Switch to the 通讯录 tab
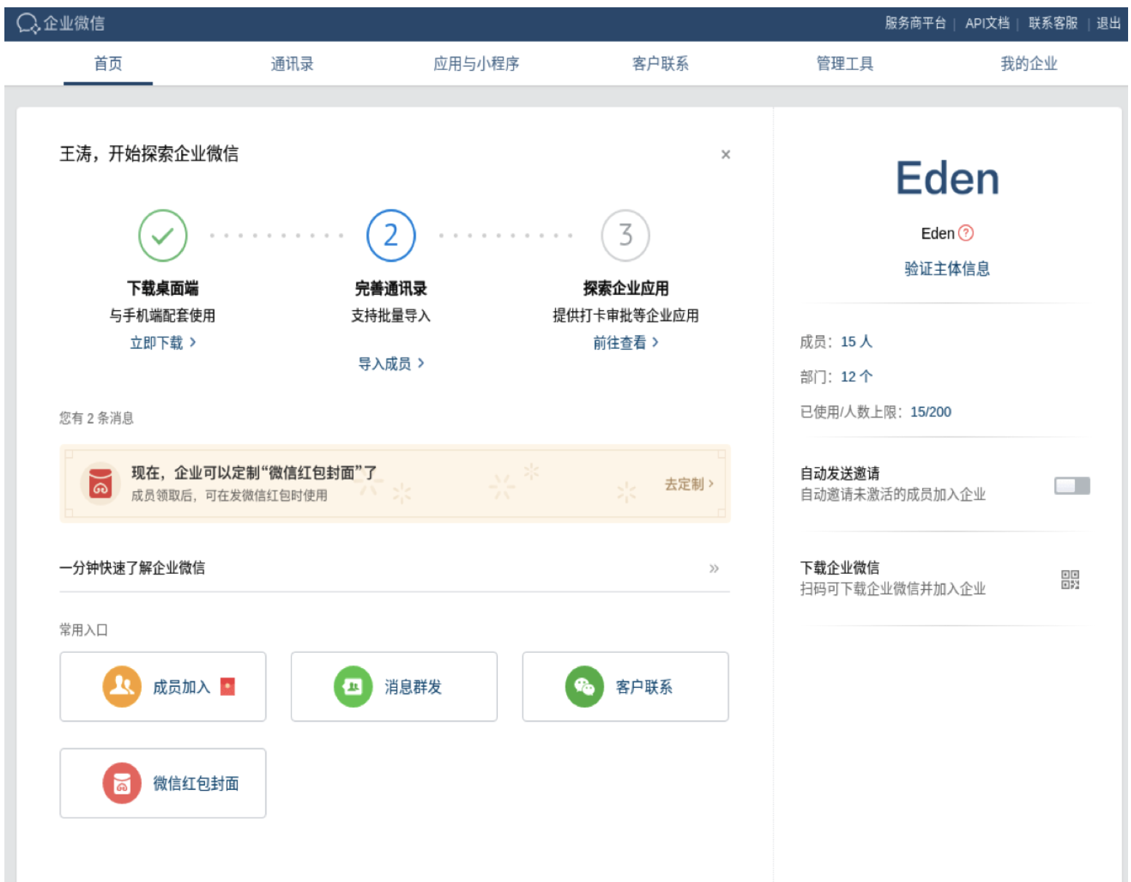 coord(292,64)
